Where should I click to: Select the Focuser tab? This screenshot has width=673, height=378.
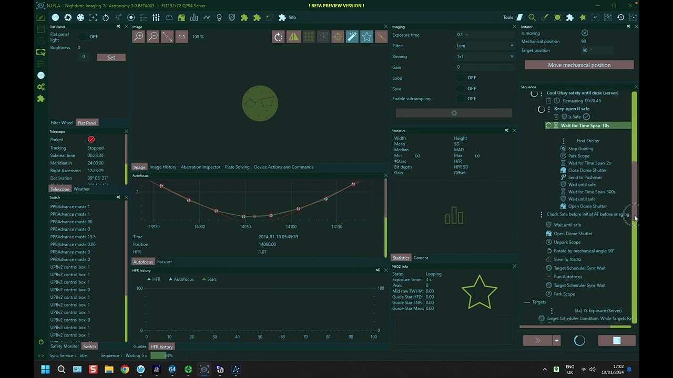pos(165,261)
